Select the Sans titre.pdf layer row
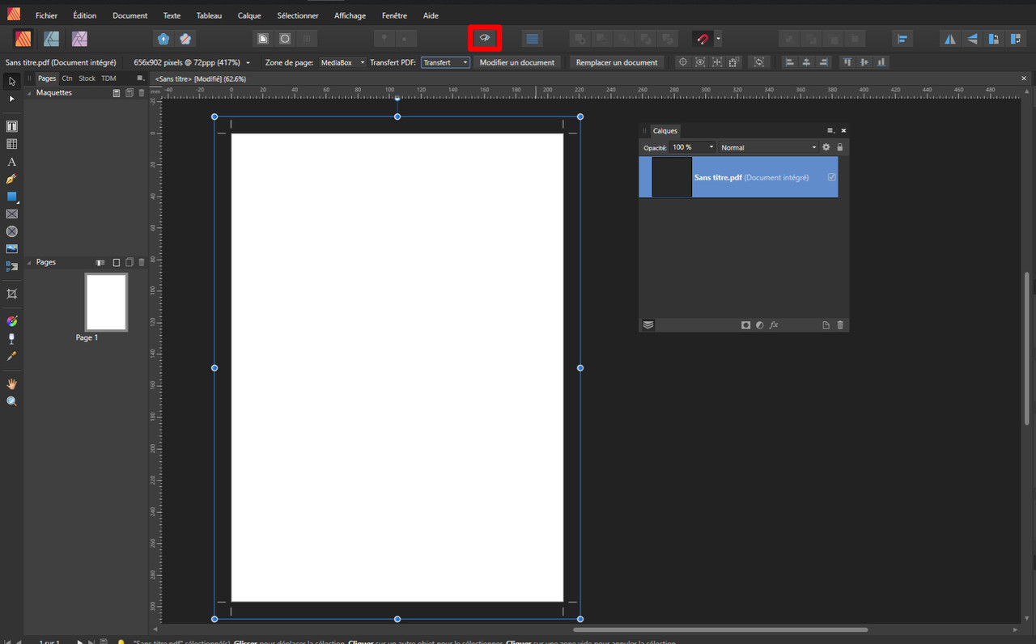This screenshot has width=1036, height=644. pyautogui.click(x=738, y=177)
